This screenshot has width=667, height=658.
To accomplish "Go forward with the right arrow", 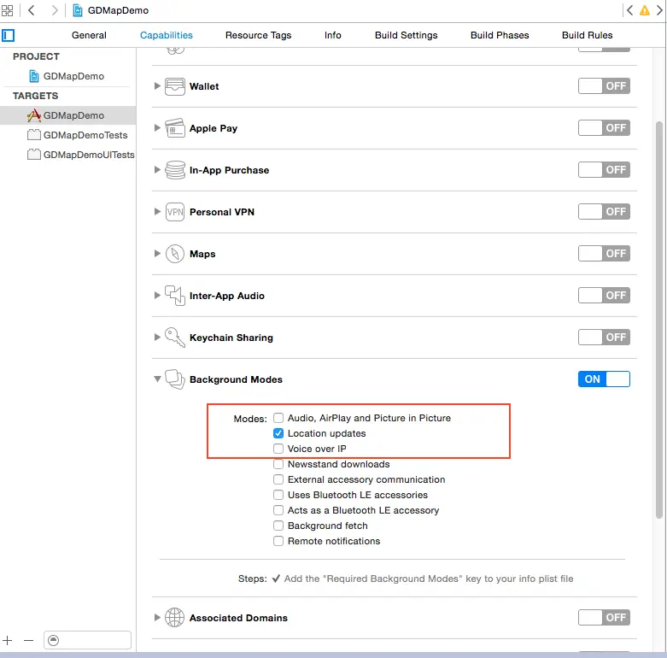I will coord(55,10).
